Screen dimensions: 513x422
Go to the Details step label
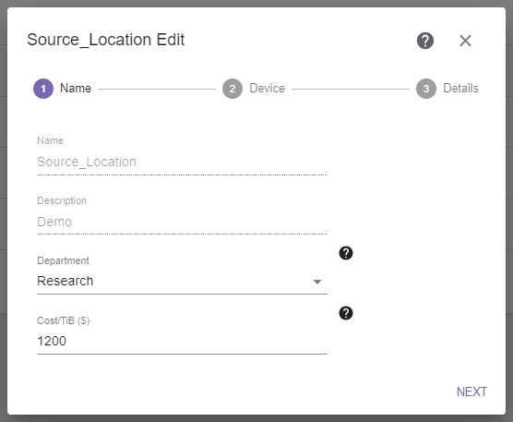point(460,89)
